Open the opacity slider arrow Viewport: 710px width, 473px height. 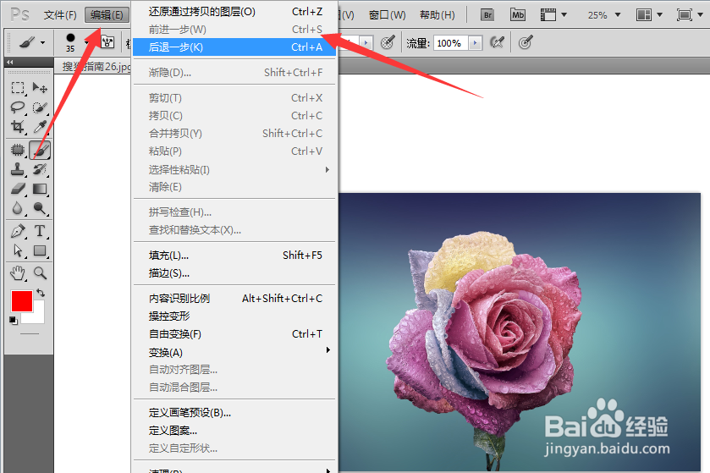click(x=366, y=43)
